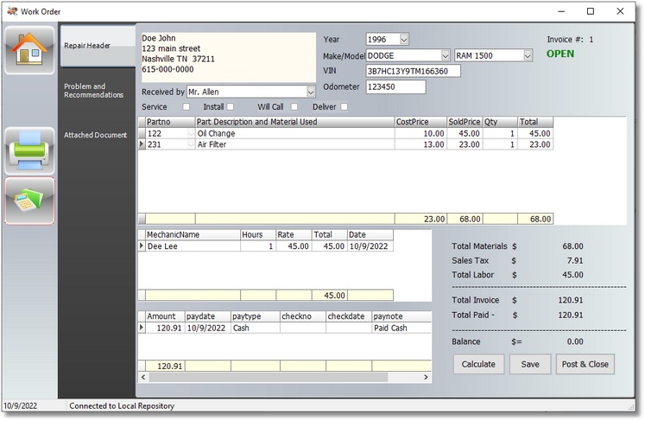This screenshot has width=645, height=421.
Task: Click the Save button
Action: (x=529, y=364)
